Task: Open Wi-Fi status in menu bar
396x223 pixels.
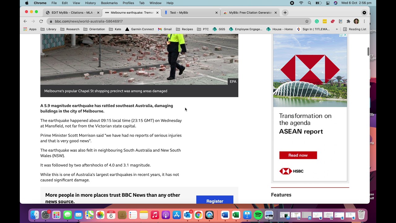Action: tap(301, 3)
